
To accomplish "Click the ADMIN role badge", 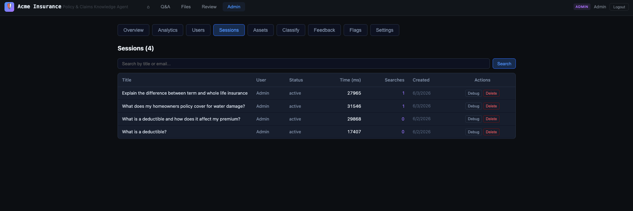I will [x=582, y=7].
